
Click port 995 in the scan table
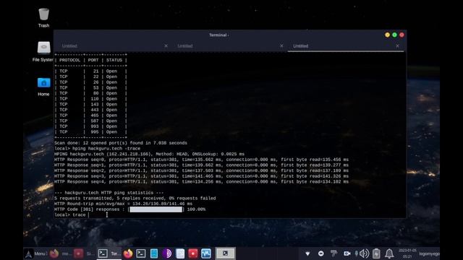click(95, 131)
